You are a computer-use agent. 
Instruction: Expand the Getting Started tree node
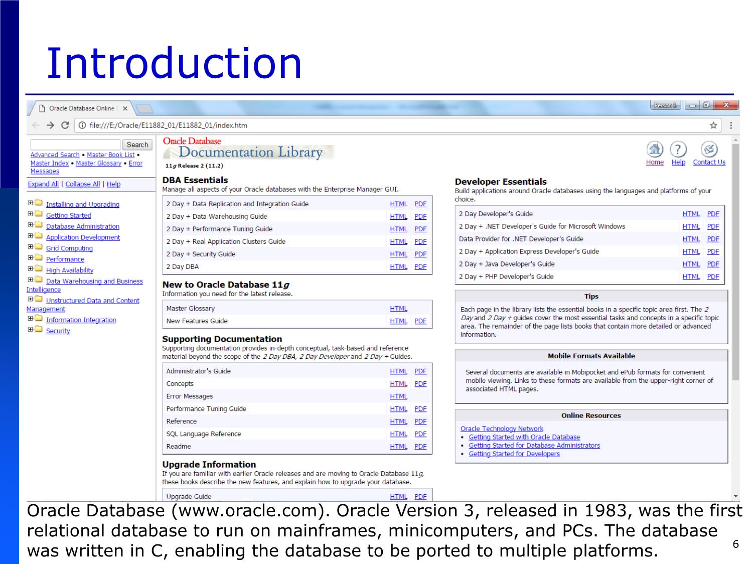click(30, 214)
